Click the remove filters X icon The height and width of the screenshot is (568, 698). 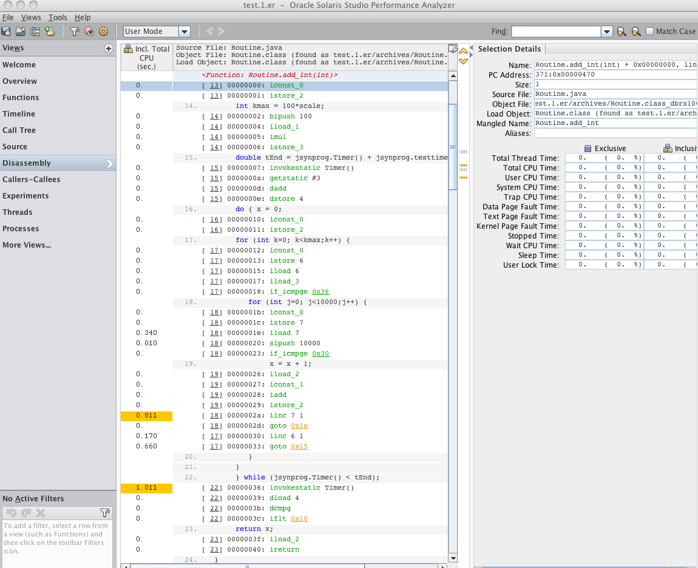point(41,513)
